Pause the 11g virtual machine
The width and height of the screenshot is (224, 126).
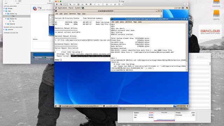[57, 5]
